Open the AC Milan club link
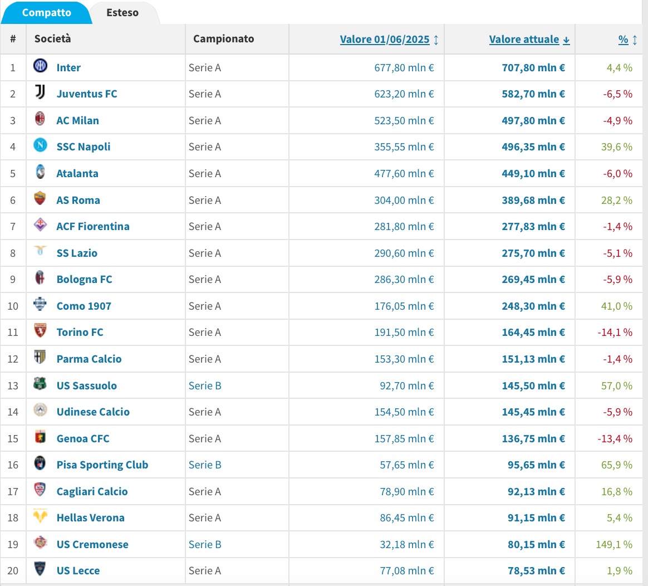This screenshot has height=586, width=648. [77, 120]
